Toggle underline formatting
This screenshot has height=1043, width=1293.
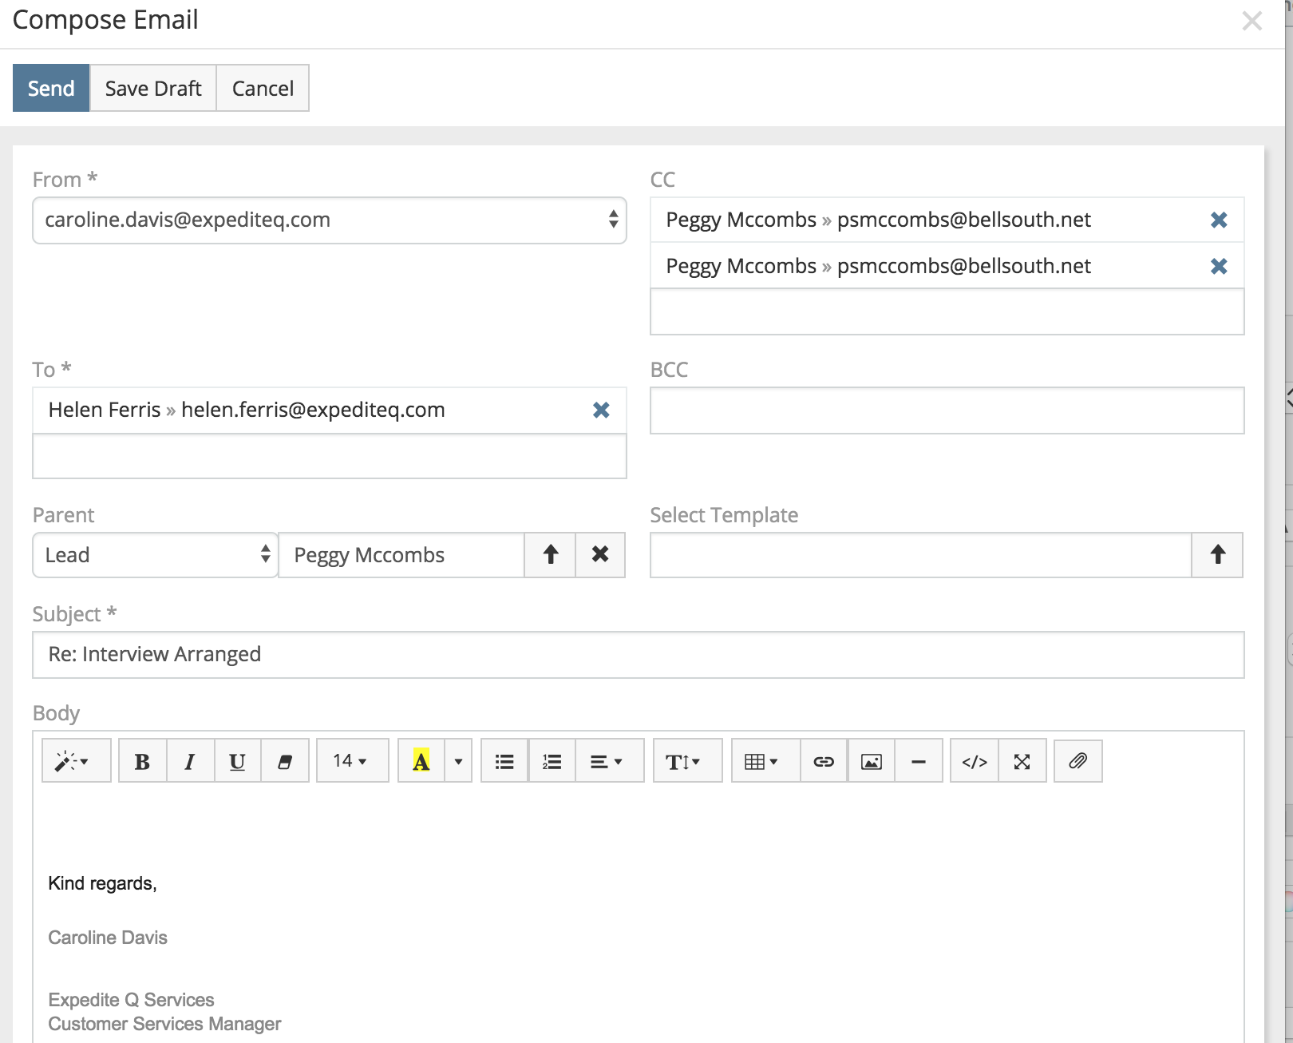click(x=237, y=761)
